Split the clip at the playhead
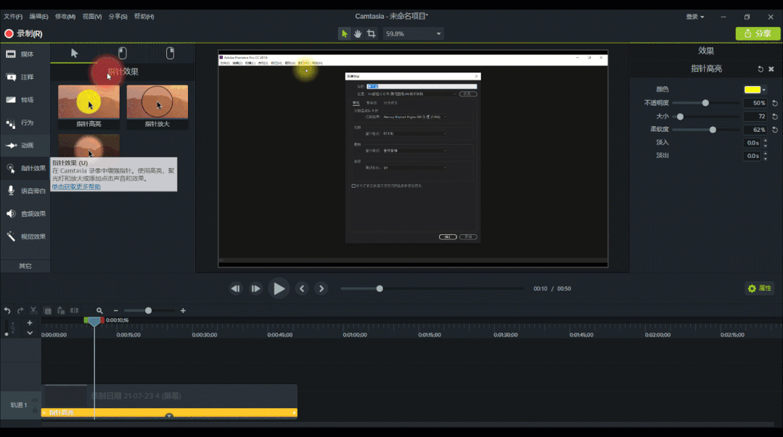The image size is (783, 437). pyautogui.click(x=75, y=311)
